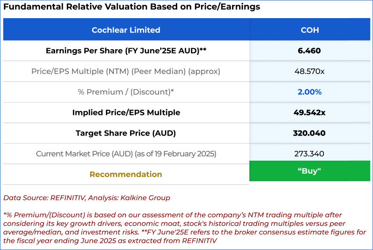Select the Target Share Price (AUD) label
373x250 pixels.
click(126, 133)
